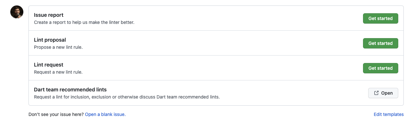Get started with the Lint request template

point(380,68)
